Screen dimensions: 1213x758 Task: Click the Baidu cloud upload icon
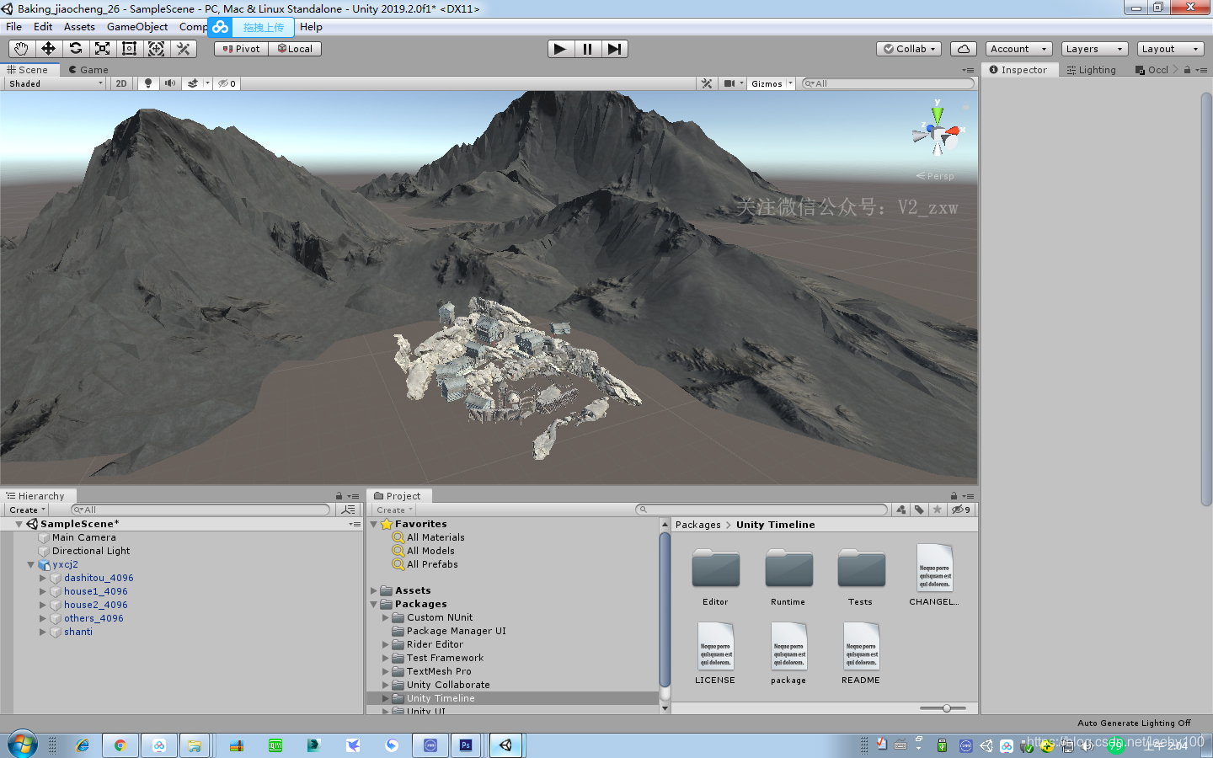[221, 27]
